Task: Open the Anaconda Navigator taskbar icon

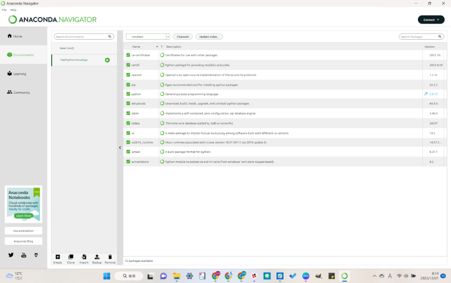Action: pos(345,276)
